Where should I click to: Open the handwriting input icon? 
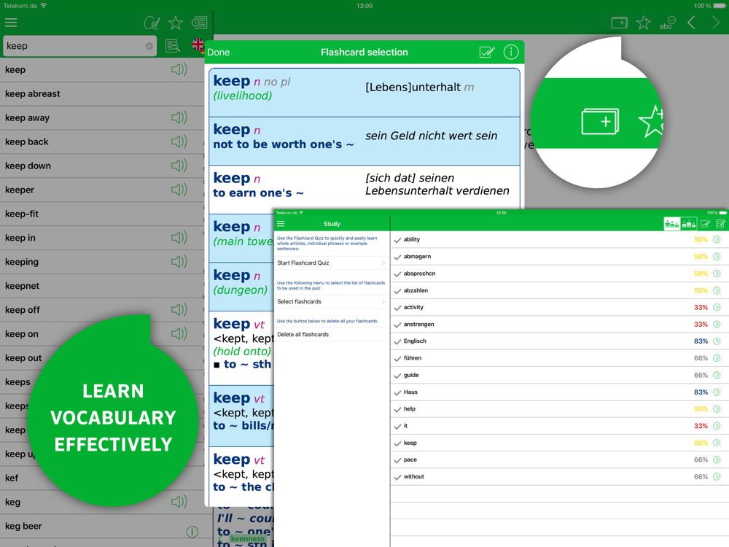coord(152,23)
